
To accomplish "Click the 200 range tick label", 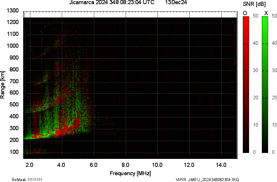I will [x=14, y=140].
